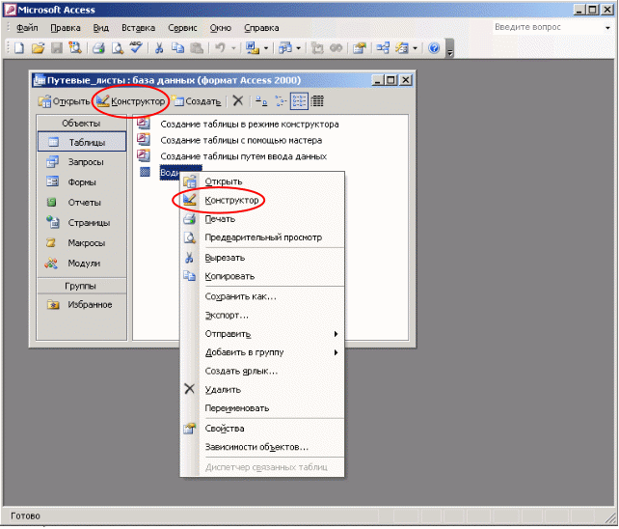Image resolution: width=619 pixels, height=529 pixels.
Task: Click the Analyze toolbar icon
Action: coord(285,48)
